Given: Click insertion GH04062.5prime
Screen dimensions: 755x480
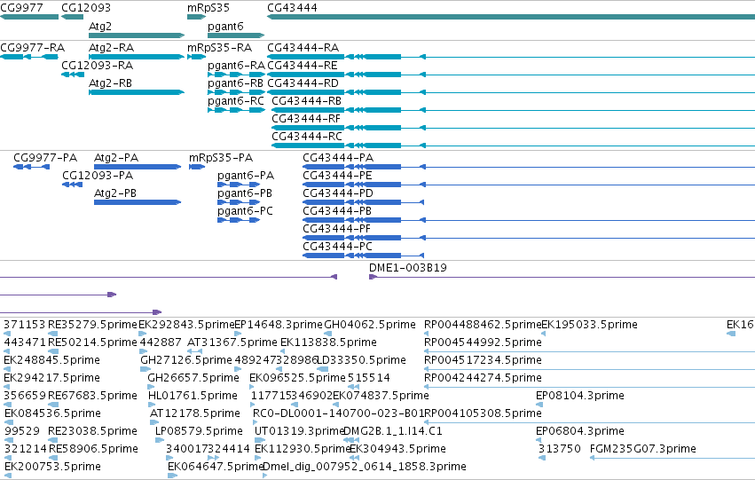Looking at the screenshot, I should coord(370,325).
